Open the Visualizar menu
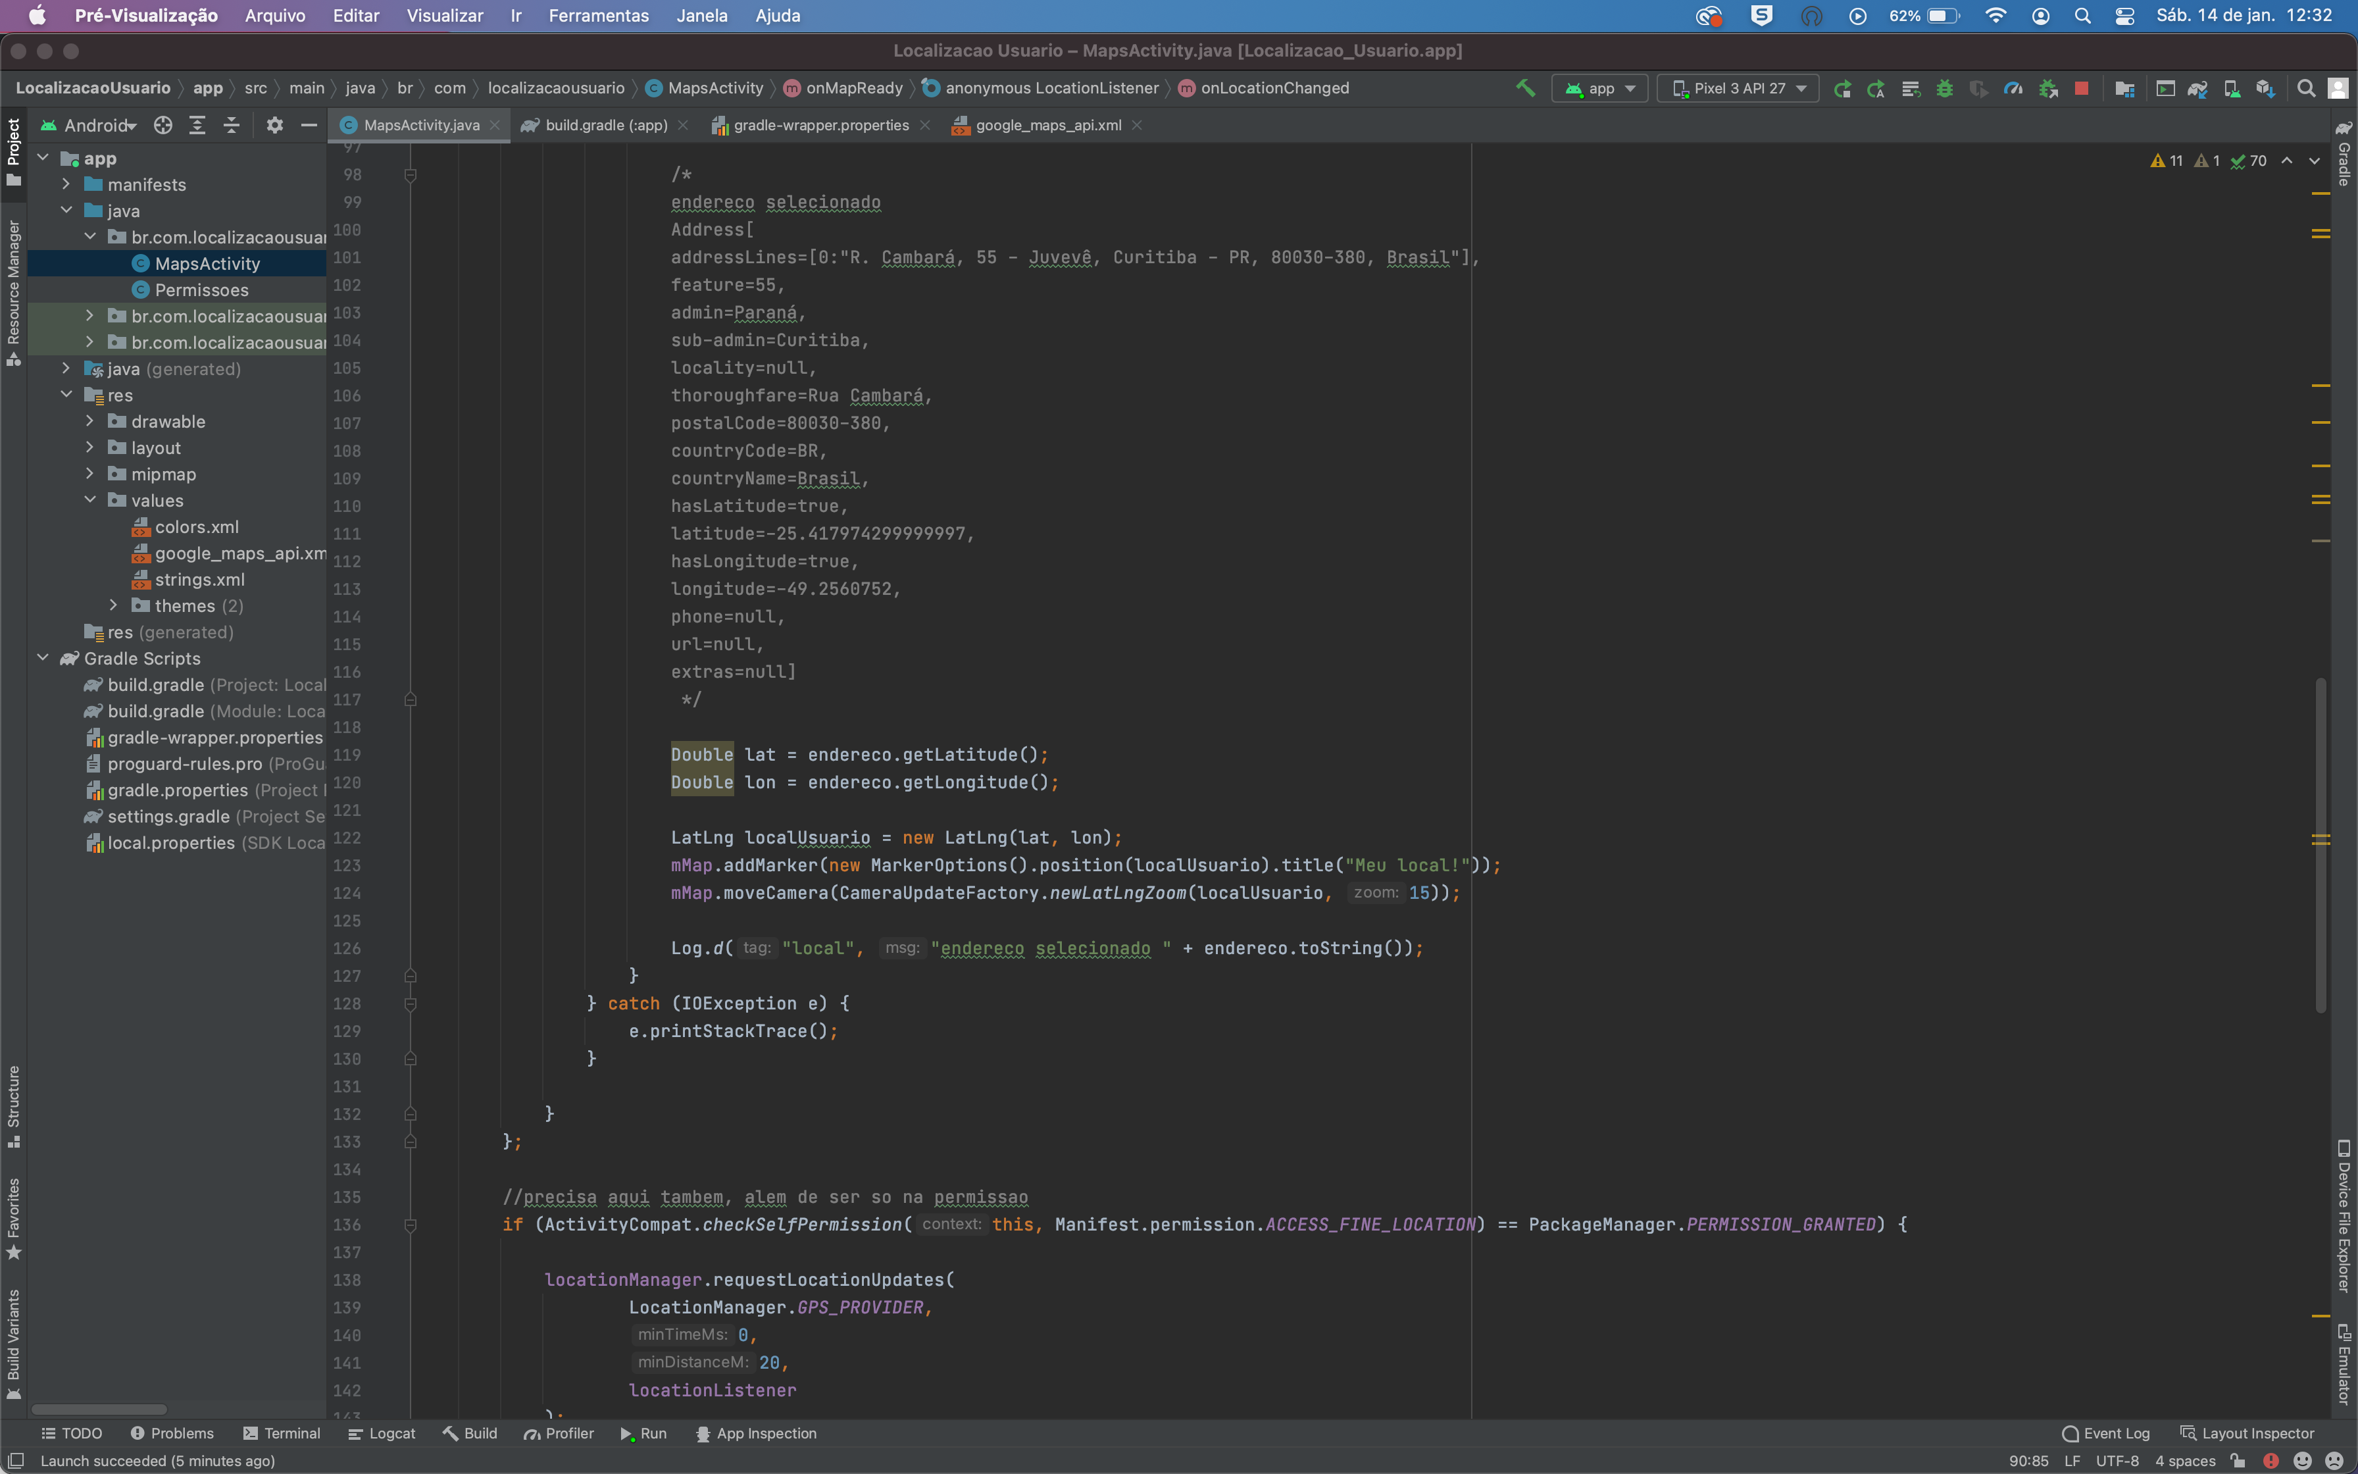 (444, 16)
